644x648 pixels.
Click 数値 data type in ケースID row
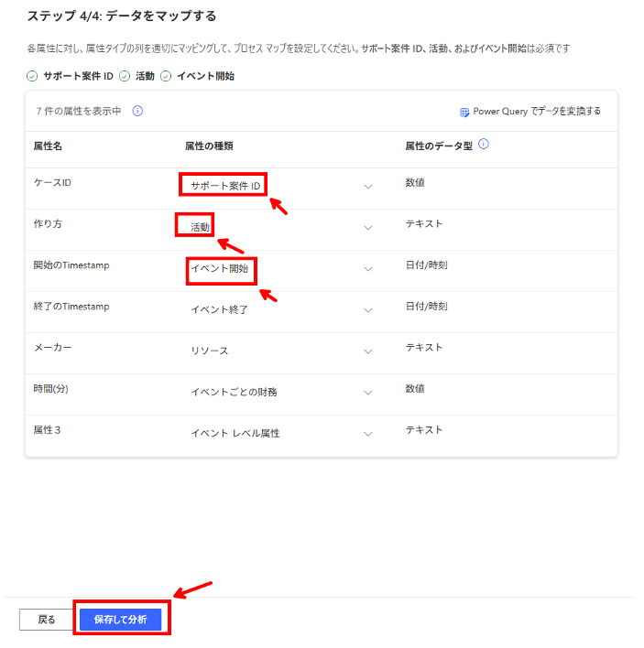[415, 183]
